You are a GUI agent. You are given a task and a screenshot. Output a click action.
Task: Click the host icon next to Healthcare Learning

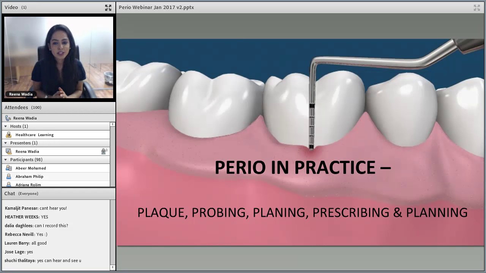coord(9,135)
